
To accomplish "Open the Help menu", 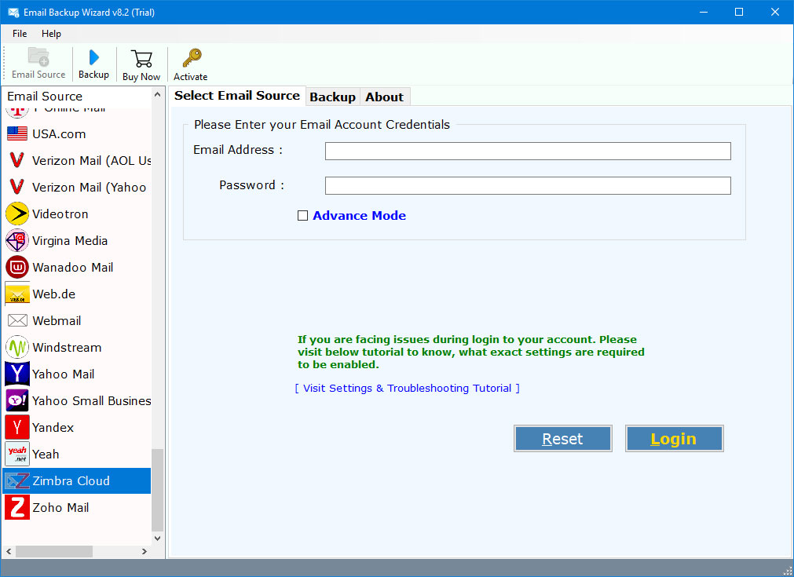I will [x=51, y=34].
